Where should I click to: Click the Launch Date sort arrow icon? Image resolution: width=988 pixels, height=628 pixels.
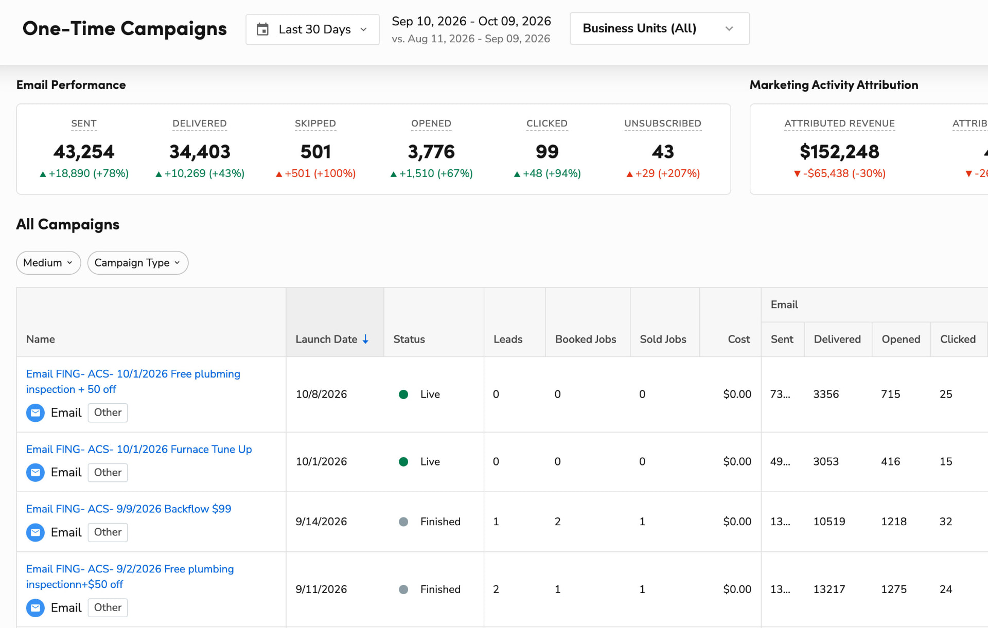[365, 339]
